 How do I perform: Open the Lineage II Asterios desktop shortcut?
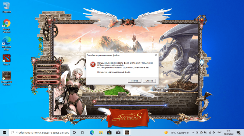pyautogui.click(x=6, y=76)
